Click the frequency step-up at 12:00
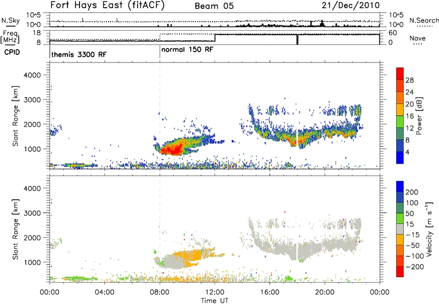Screen dimensions: 439x304 click(x=215, y=38)
